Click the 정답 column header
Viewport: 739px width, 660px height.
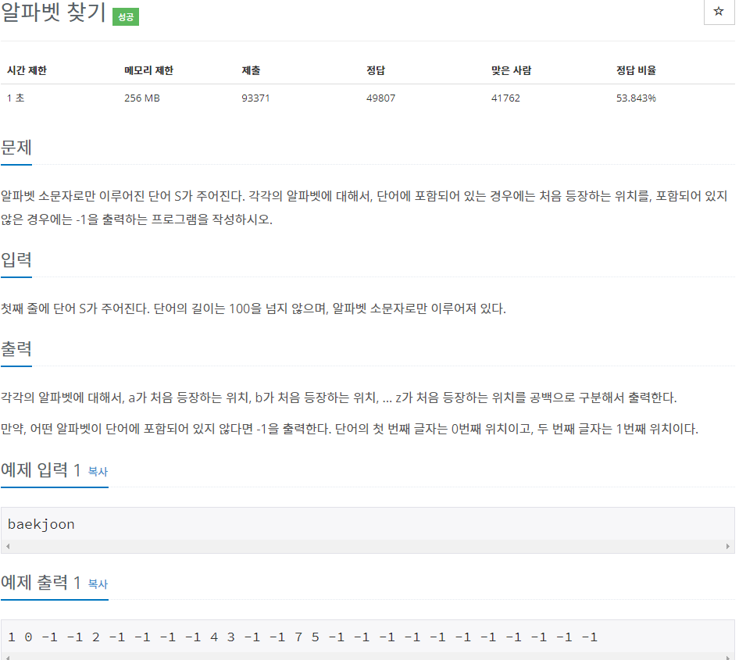click(x=376, y=70)
